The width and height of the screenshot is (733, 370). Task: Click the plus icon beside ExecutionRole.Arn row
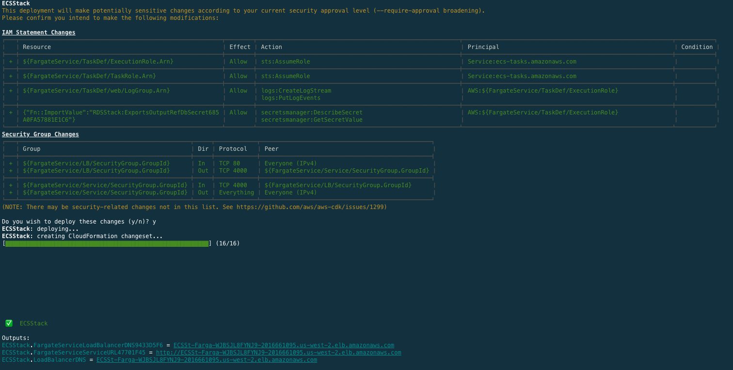[x=10, y=61]
